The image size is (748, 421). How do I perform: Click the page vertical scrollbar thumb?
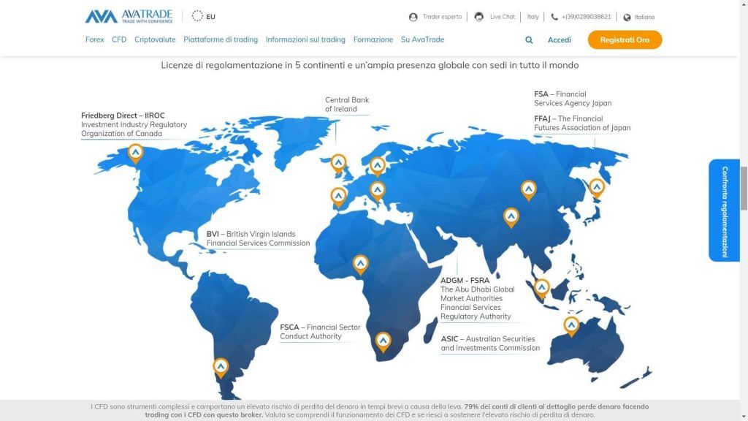pos(744,188)
